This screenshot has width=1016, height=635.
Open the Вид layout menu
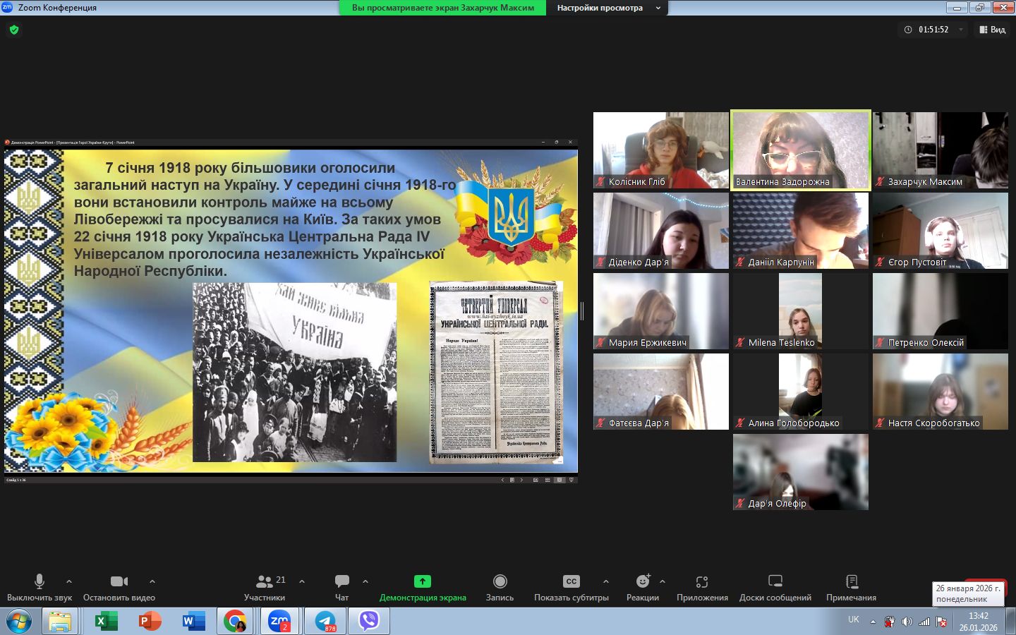(x=992, y=30)
